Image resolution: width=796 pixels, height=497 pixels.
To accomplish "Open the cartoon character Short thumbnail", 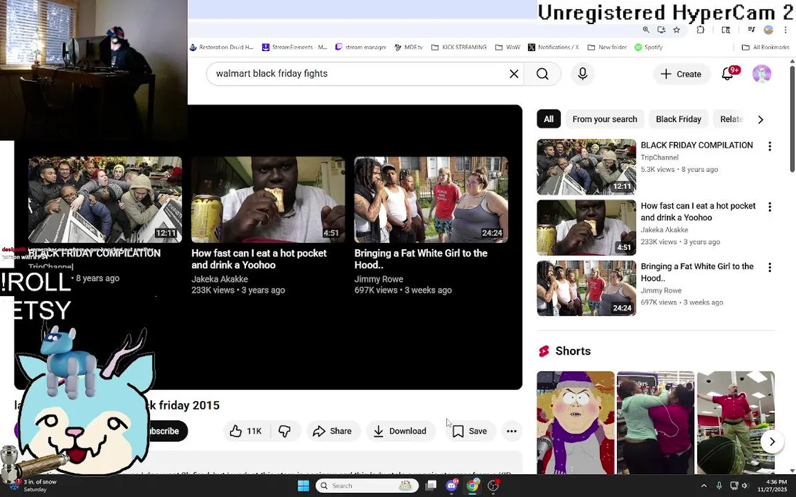I will coord(576,422).
